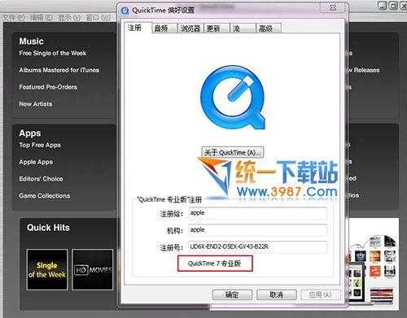Open the 窗口 menu in player window
Screen dimensions: 407x318
[x=98, y=18]
